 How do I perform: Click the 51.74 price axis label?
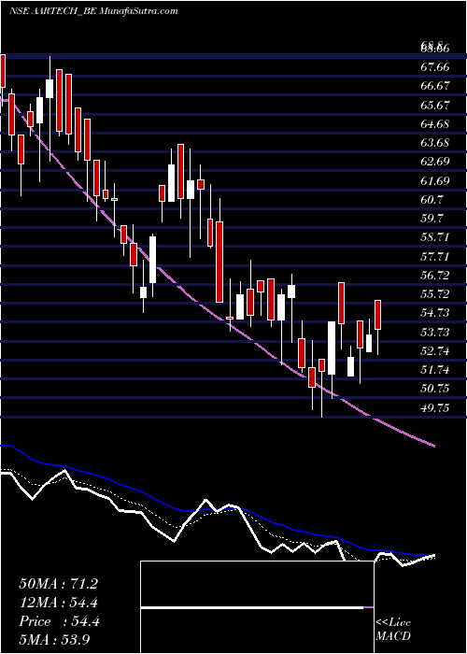pyautogui.click(x=435, y=370)
